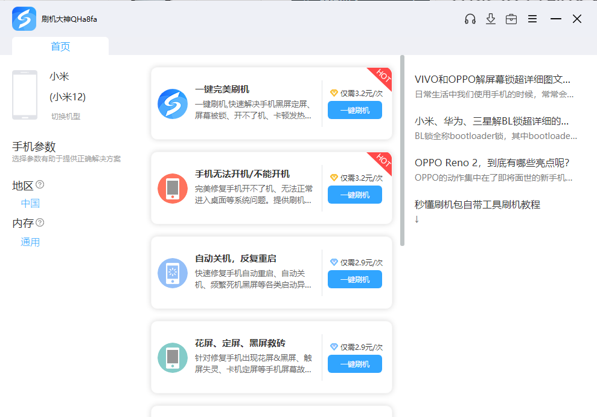Minimize the 刷机大神 window

(556, 19)
